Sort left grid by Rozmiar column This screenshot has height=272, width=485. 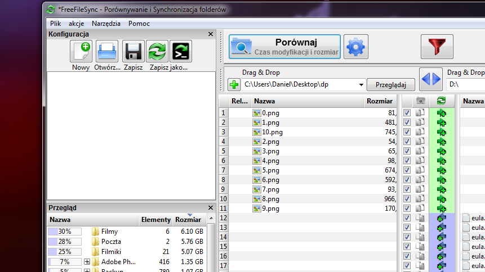pyautogui.click(x=380, y=101)
